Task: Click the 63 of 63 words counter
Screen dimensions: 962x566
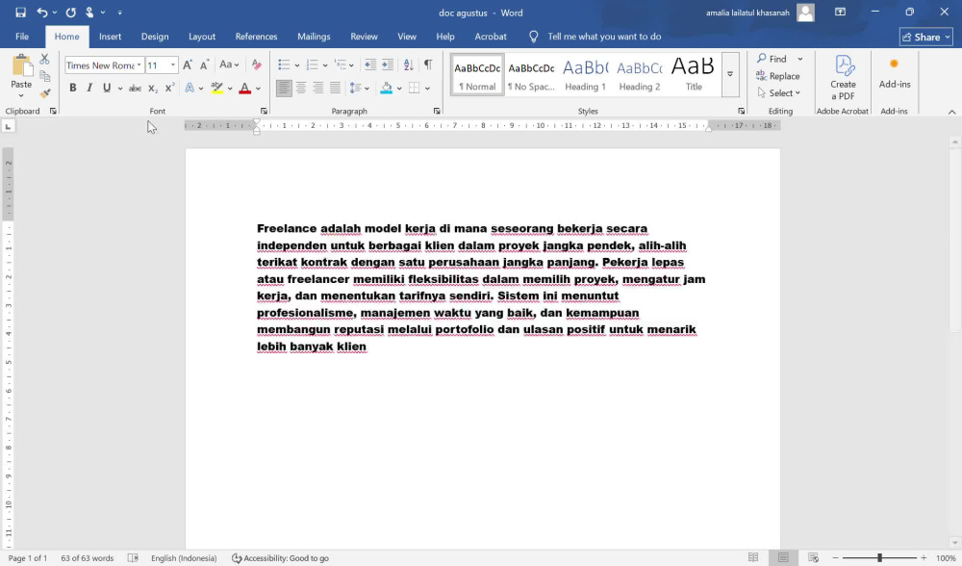Action: click(88, 558)
